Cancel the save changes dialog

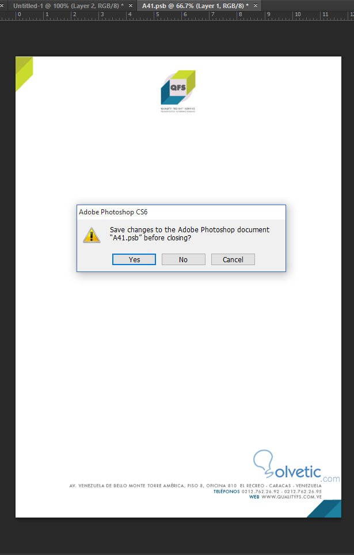(233, 259)
